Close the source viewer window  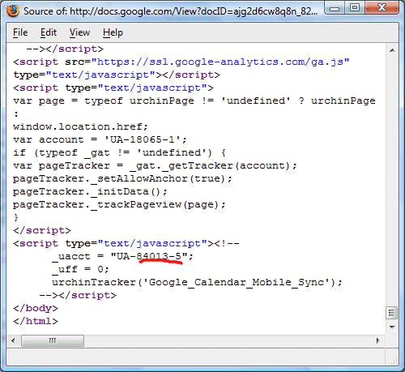click(382, 8)
